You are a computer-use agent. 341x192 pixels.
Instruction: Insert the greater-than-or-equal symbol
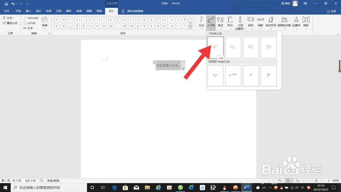pos(151,19)
